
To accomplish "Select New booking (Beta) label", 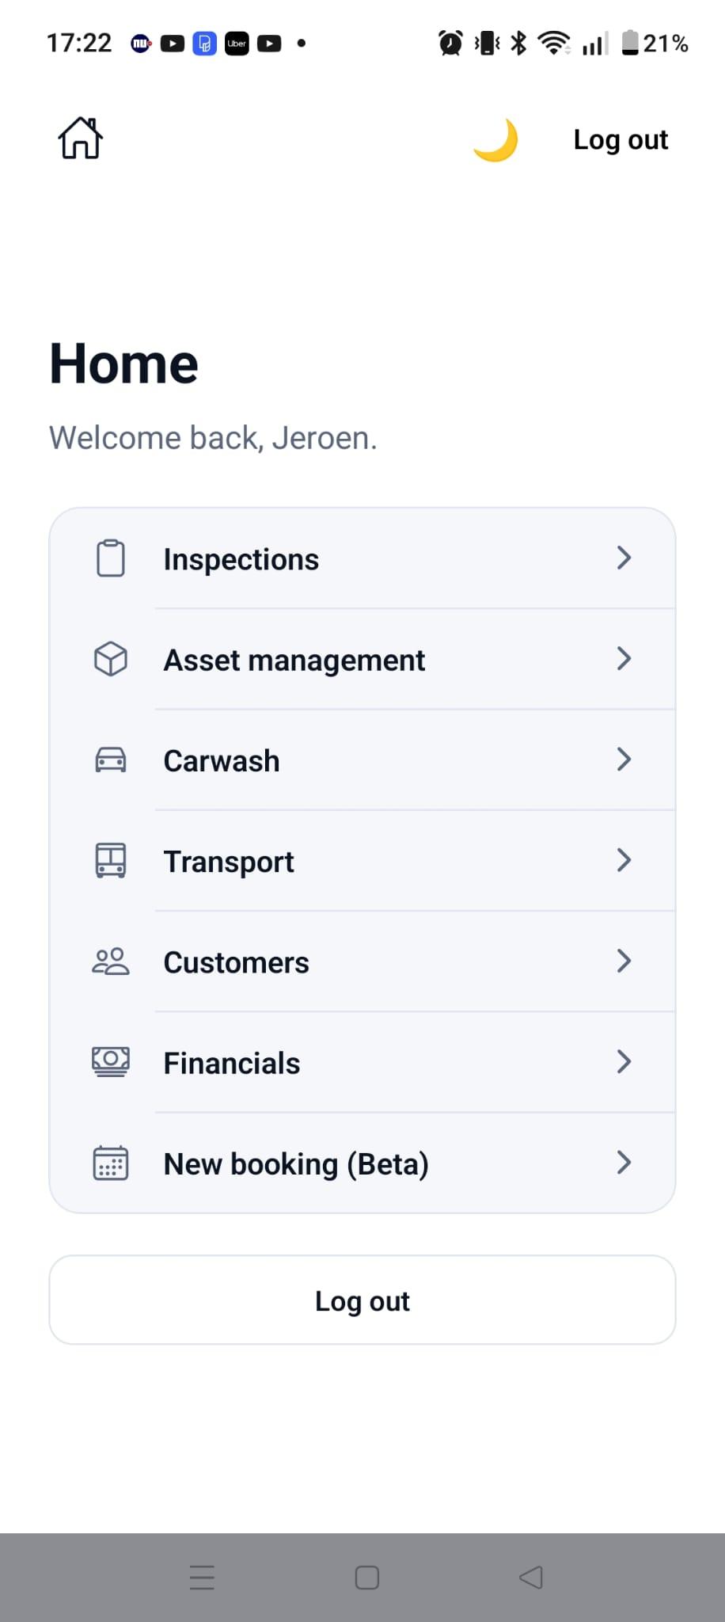I will coord(296,1164).
